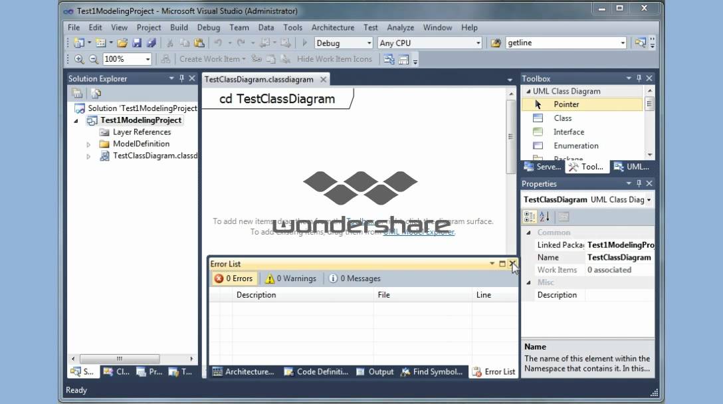Image resolution: width=723 pixels, height=404 pixels.
Task: Click the Zoom Out magnifier icon
Action: coord(94,59)
